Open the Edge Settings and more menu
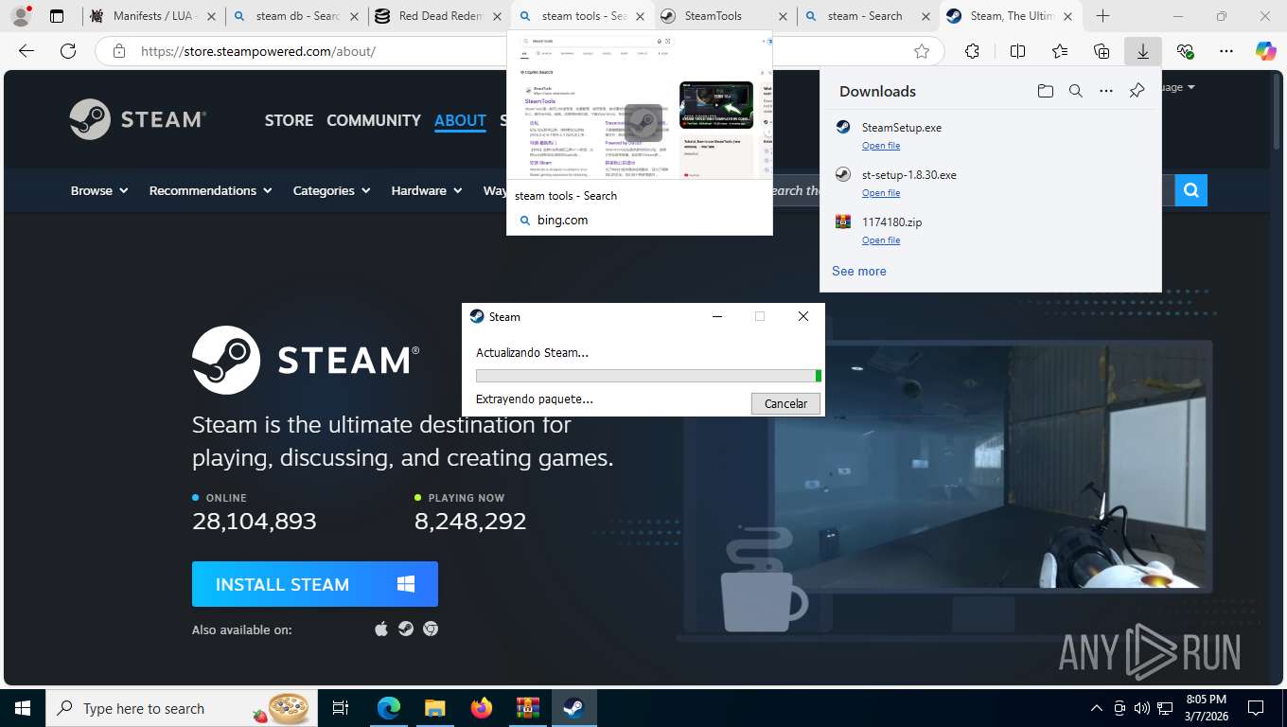The height and width of the screenshot is (727, 1287). point(1226,52)
